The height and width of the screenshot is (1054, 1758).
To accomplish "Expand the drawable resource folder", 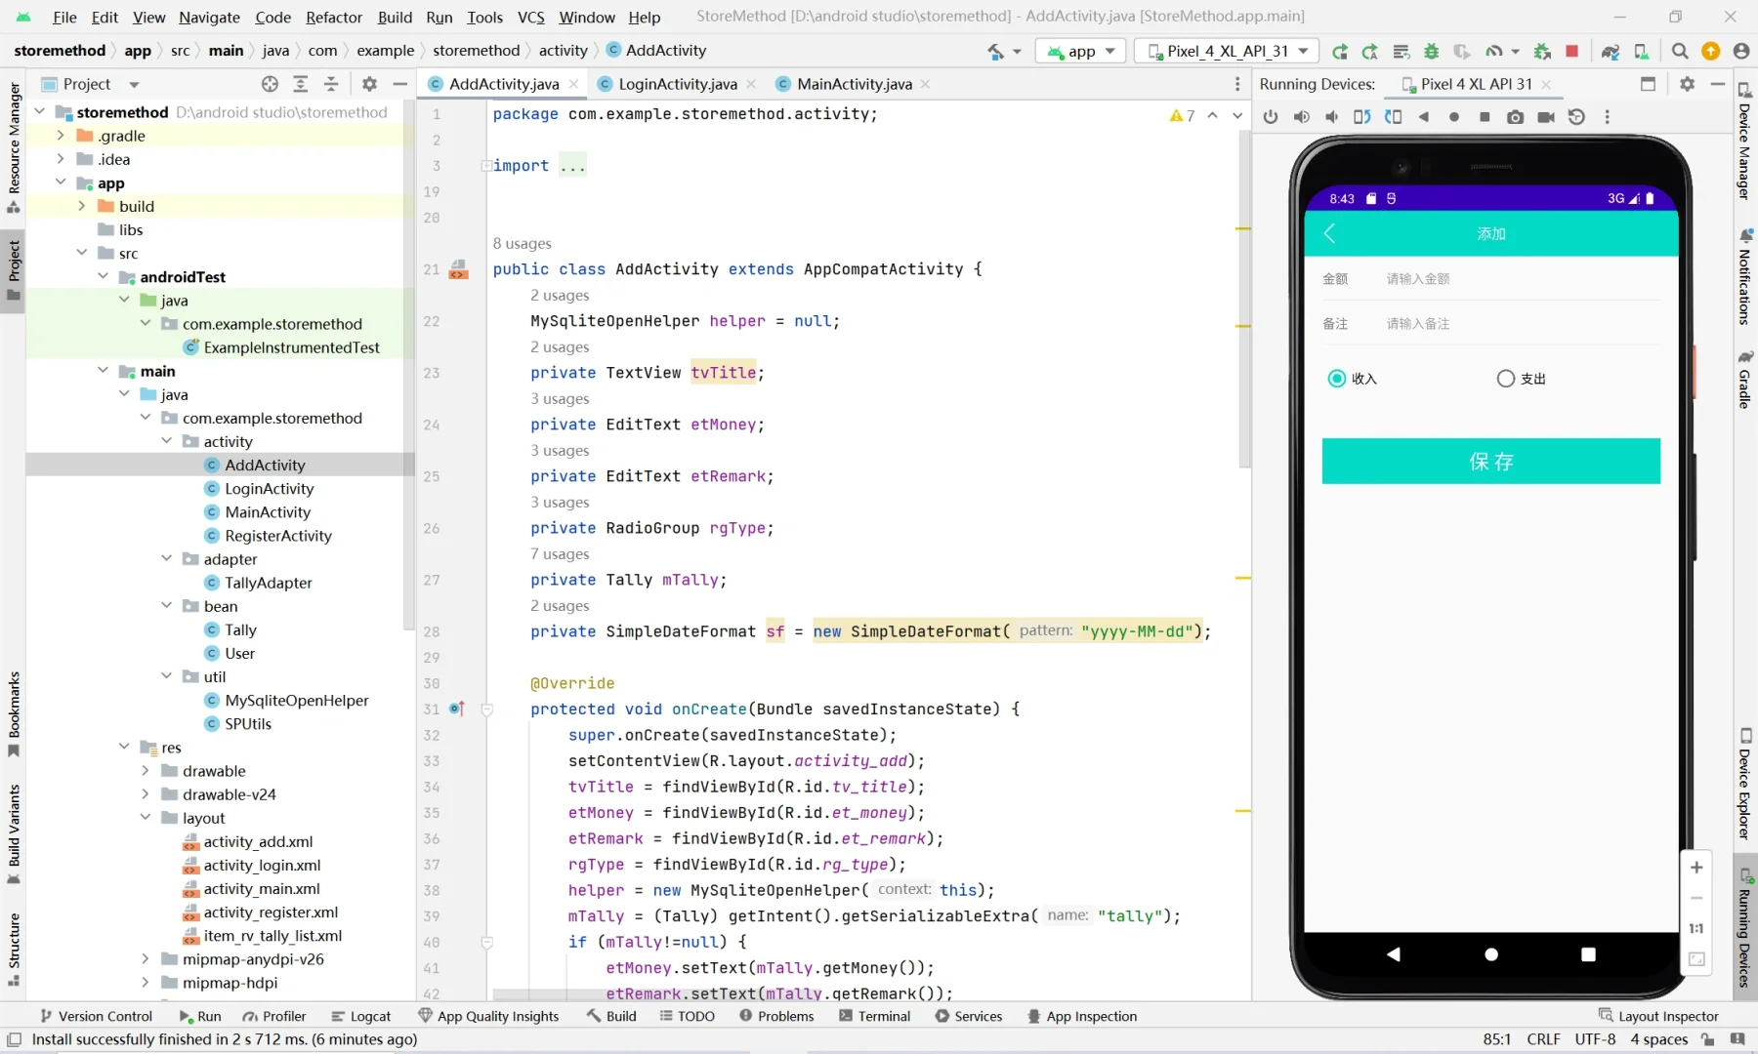I will [145, 771].
